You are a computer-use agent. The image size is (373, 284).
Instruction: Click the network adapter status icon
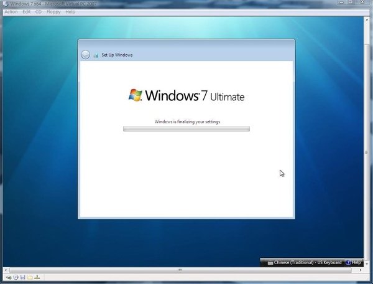tap(37, 277)
